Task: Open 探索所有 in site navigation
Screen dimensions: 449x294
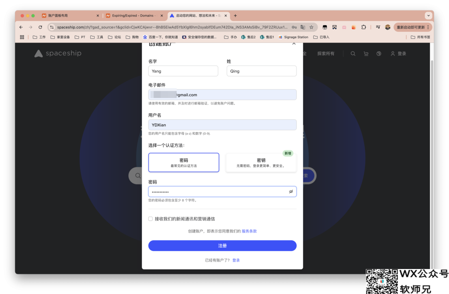Action: pyautogui.click(x=326, y=54)
